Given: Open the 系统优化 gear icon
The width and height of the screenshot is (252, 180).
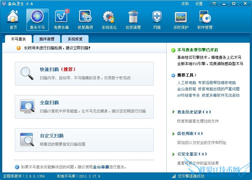Looking at the screenshot, I should [109, 17].
